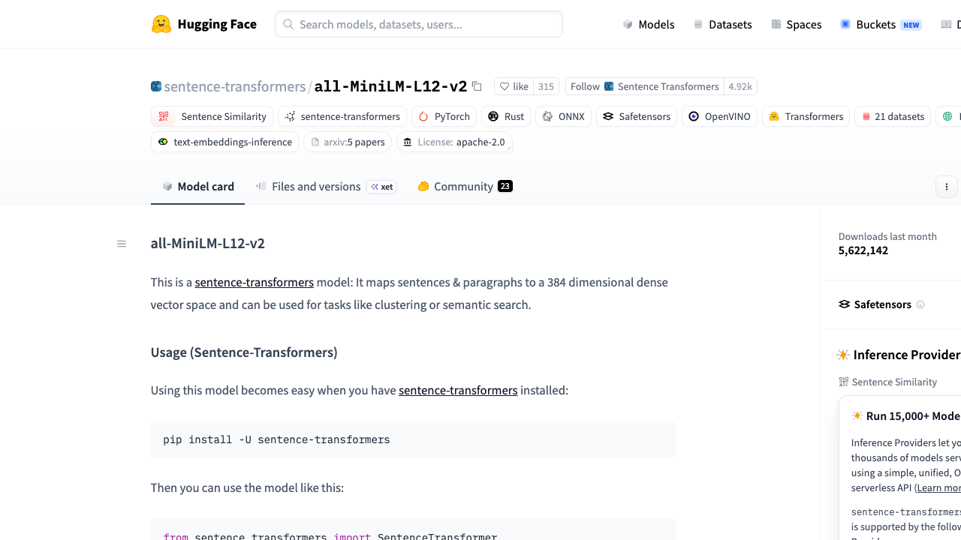Click the Community discussion count badge 23
Viewport: 961px width, 540px height.
tap(505, 186)
